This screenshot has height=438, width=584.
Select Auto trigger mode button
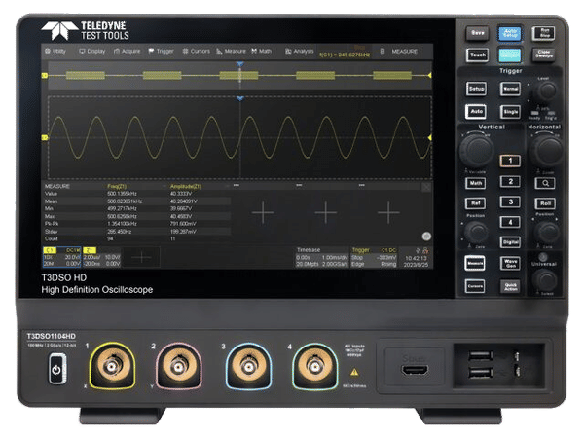476,111
